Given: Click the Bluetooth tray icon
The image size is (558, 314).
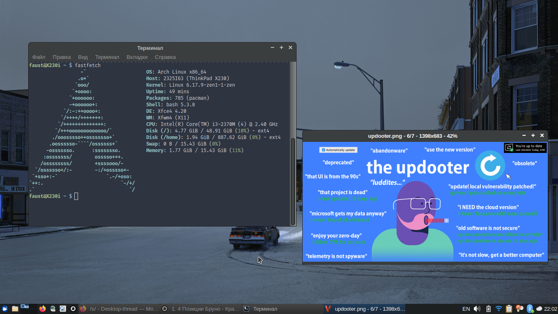Looking at the screenshot, I should click(x=530, y=309).
